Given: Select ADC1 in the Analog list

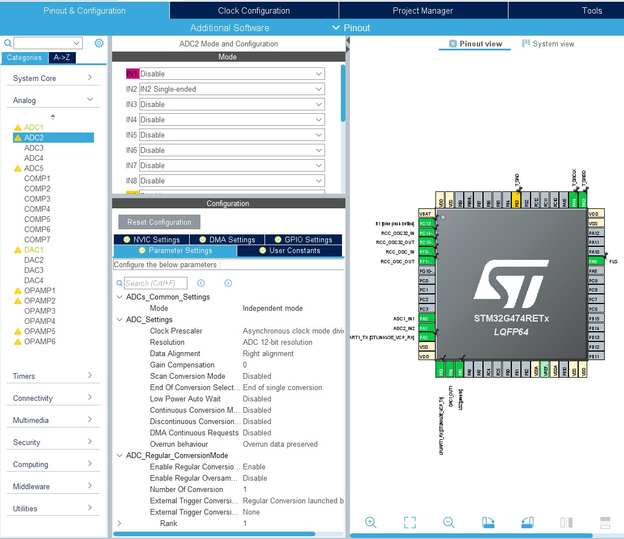Looking at the screenshot, I should point(34,127).
